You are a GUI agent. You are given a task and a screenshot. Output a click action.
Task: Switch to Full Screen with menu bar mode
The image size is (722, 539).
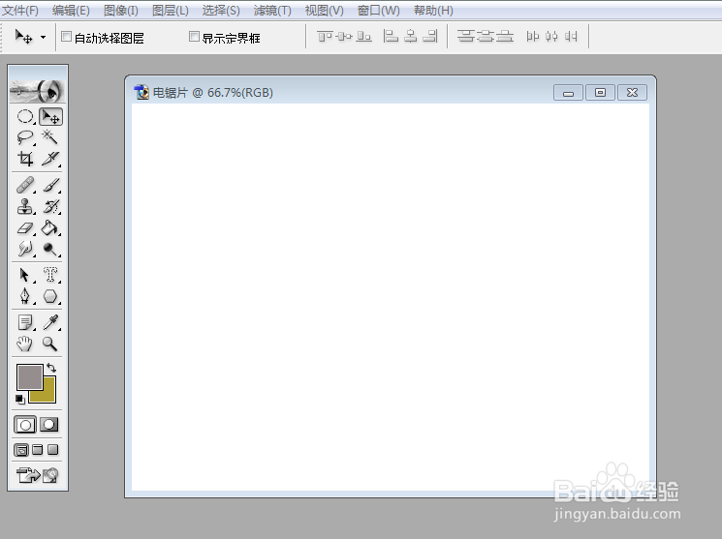click(38, 450)
